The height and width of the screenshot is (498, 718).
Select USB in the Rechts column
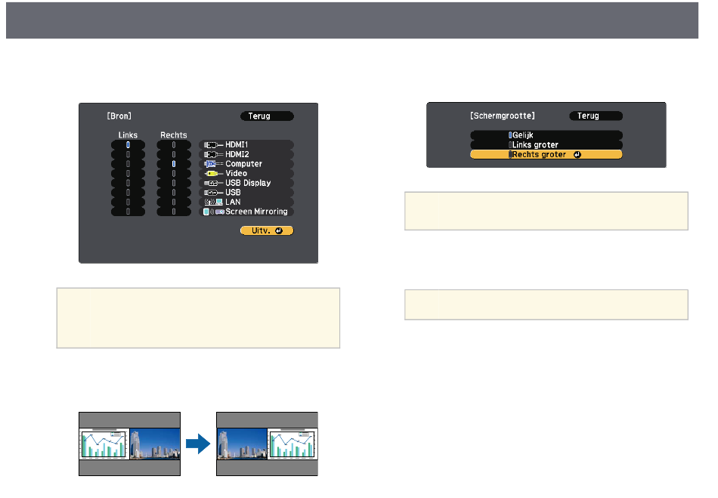tap(174, 193)
